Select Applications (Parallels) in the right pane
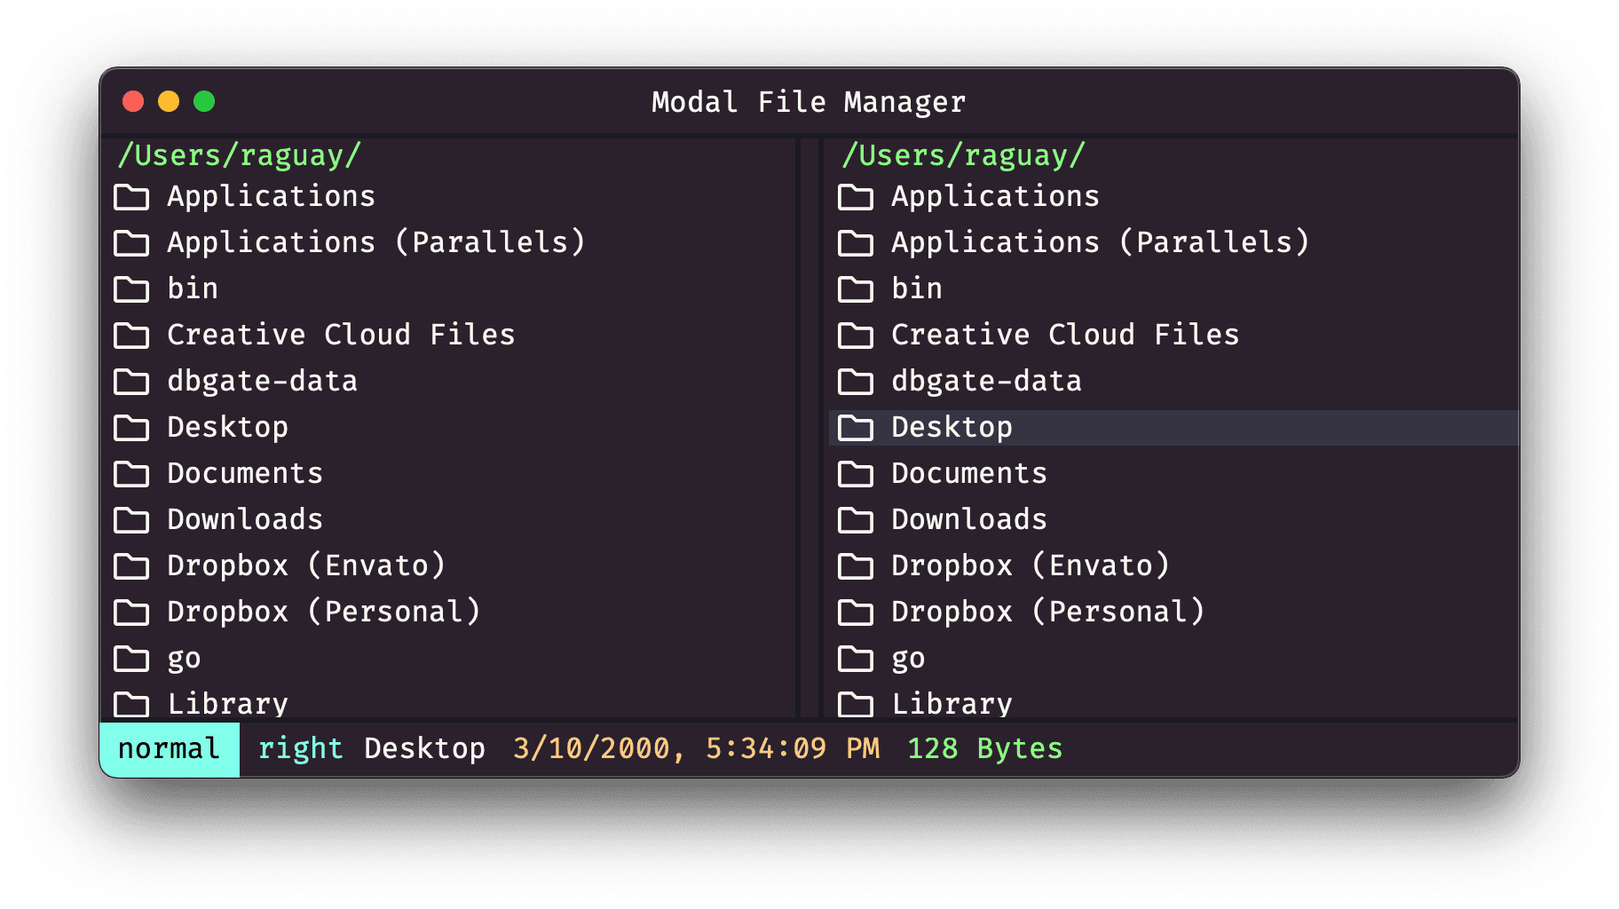The image size is (1619, 909). (x=1100, y=242)
